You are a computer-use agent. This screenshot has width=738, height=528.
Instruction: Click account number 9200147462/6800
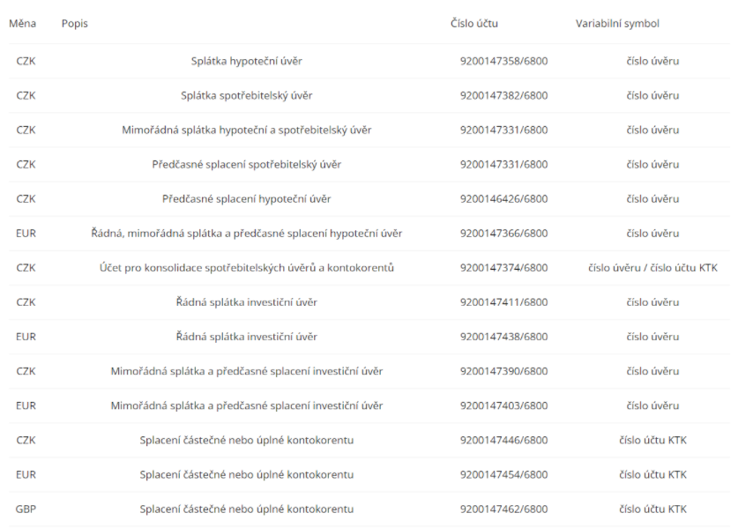click(503, 509)
